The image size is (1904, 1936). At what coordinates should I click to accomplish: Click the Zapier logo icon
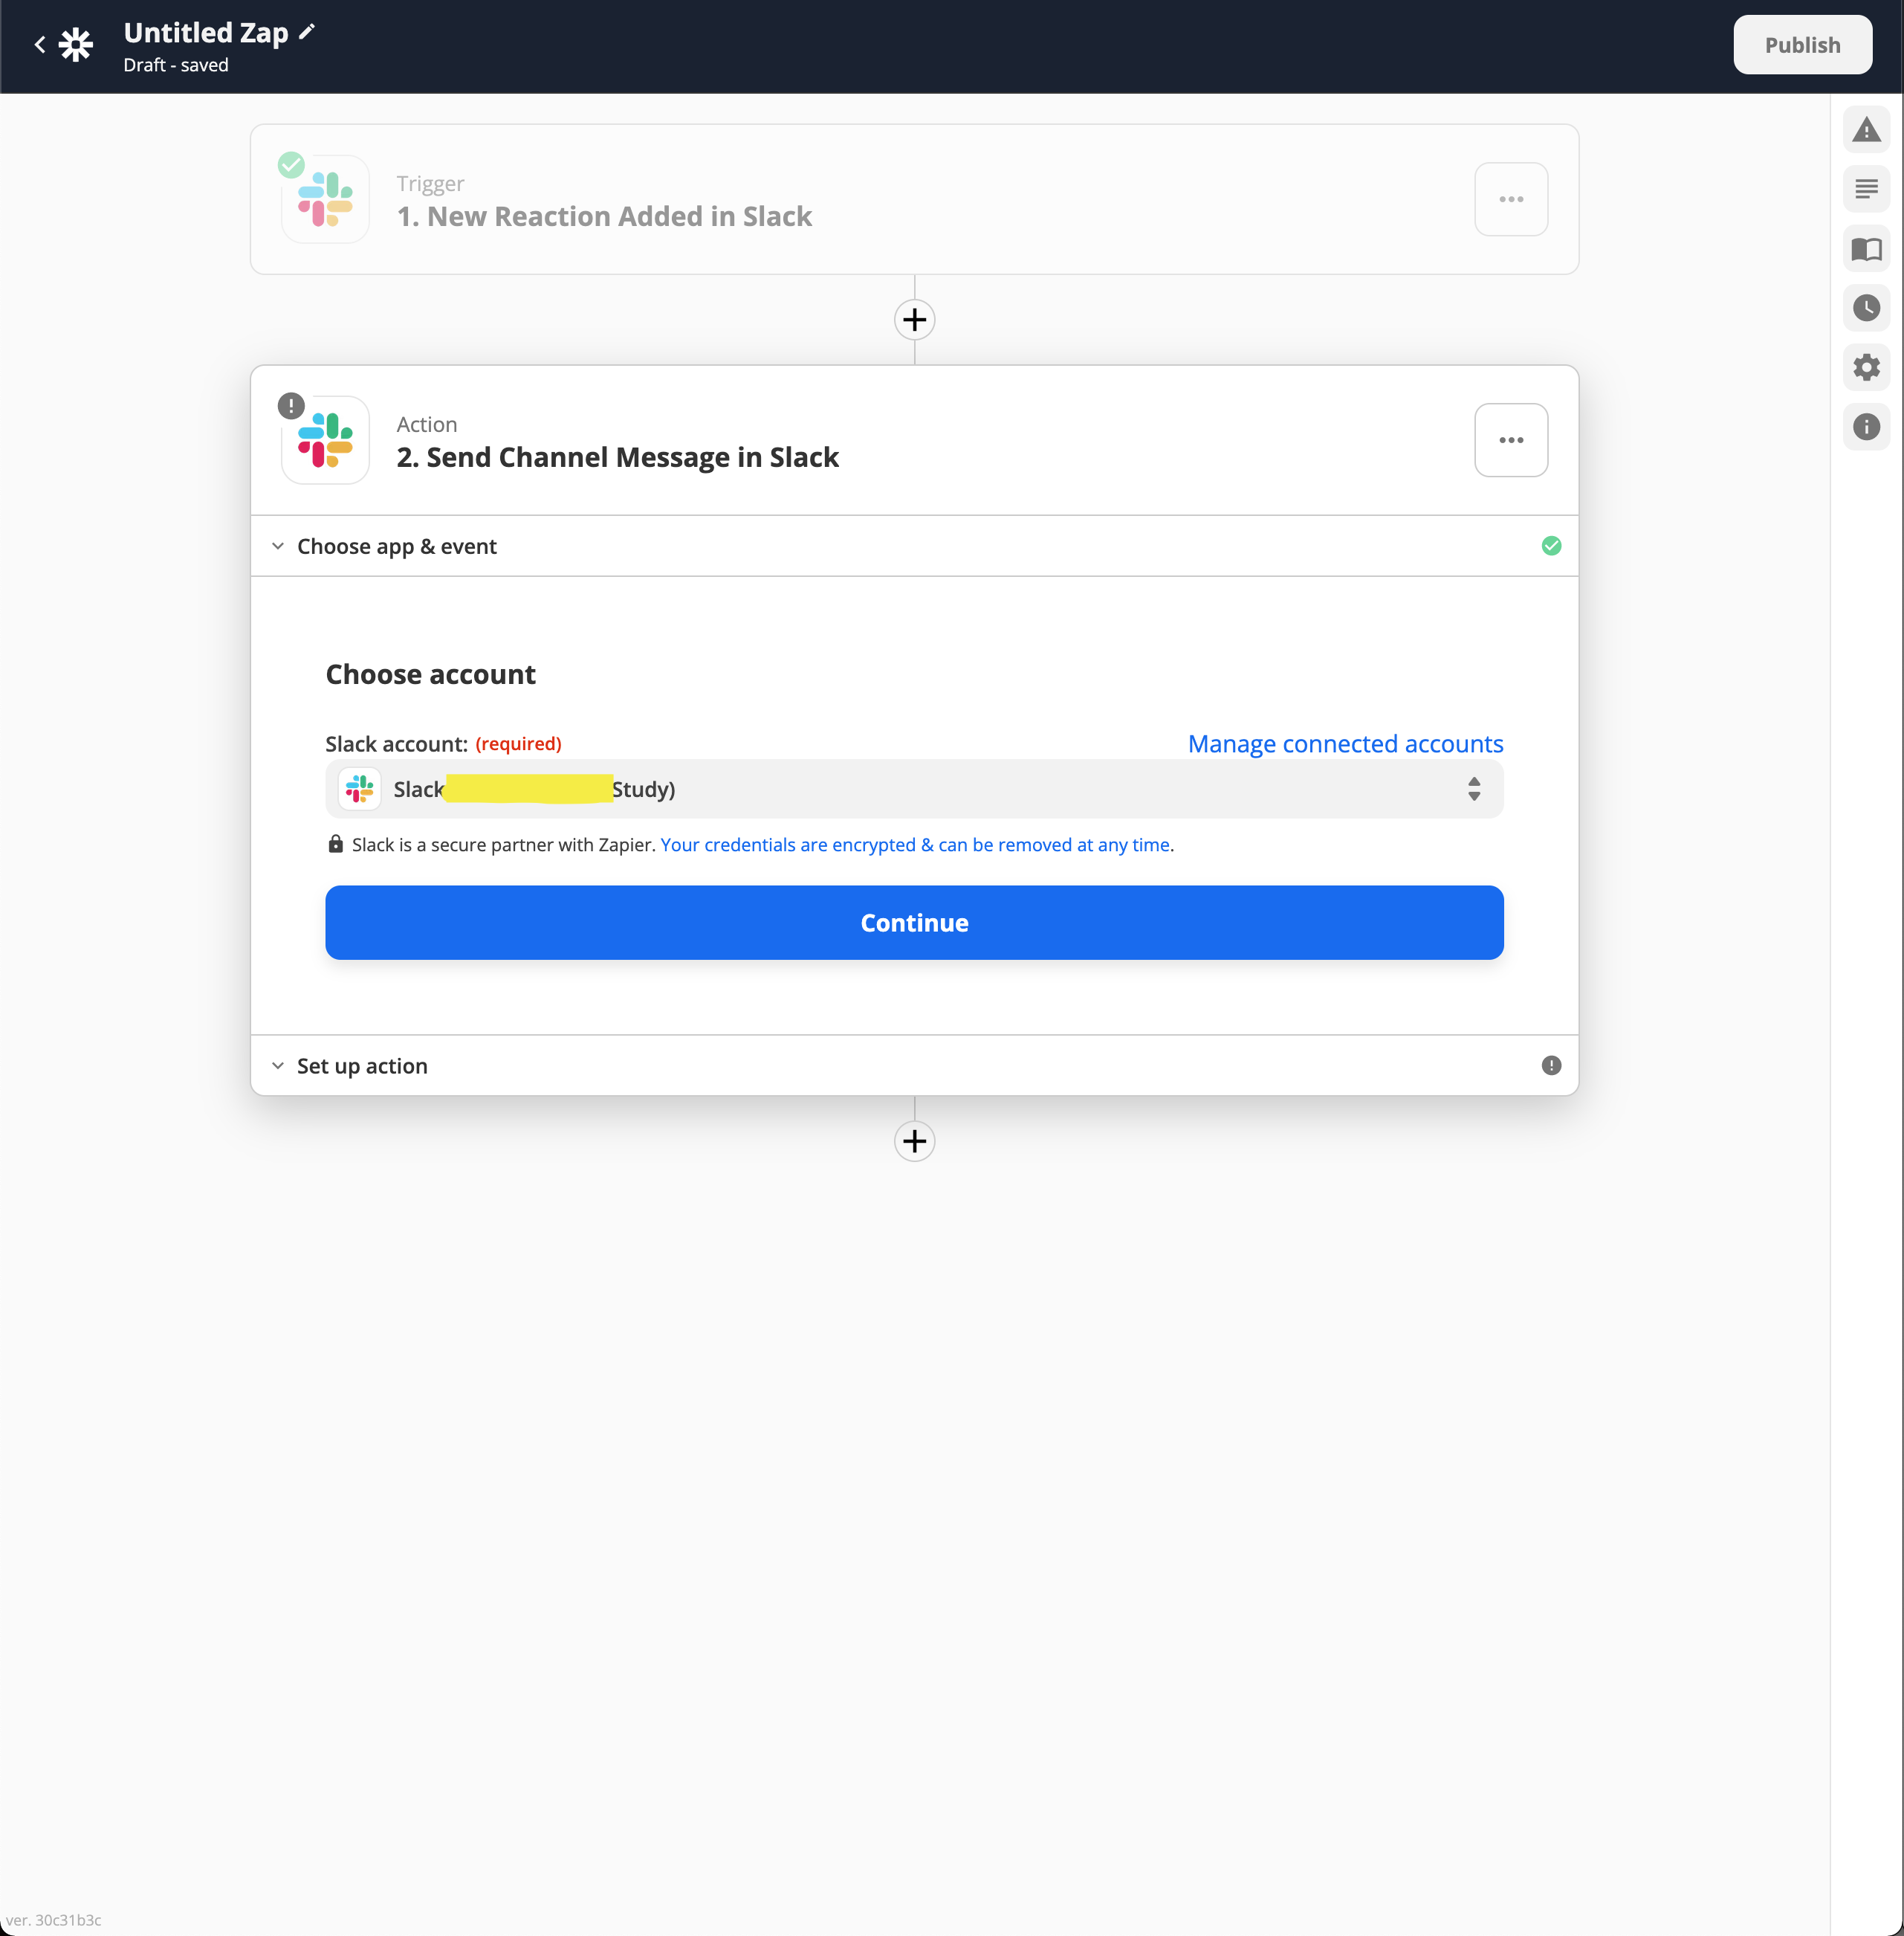pos(76,45)
